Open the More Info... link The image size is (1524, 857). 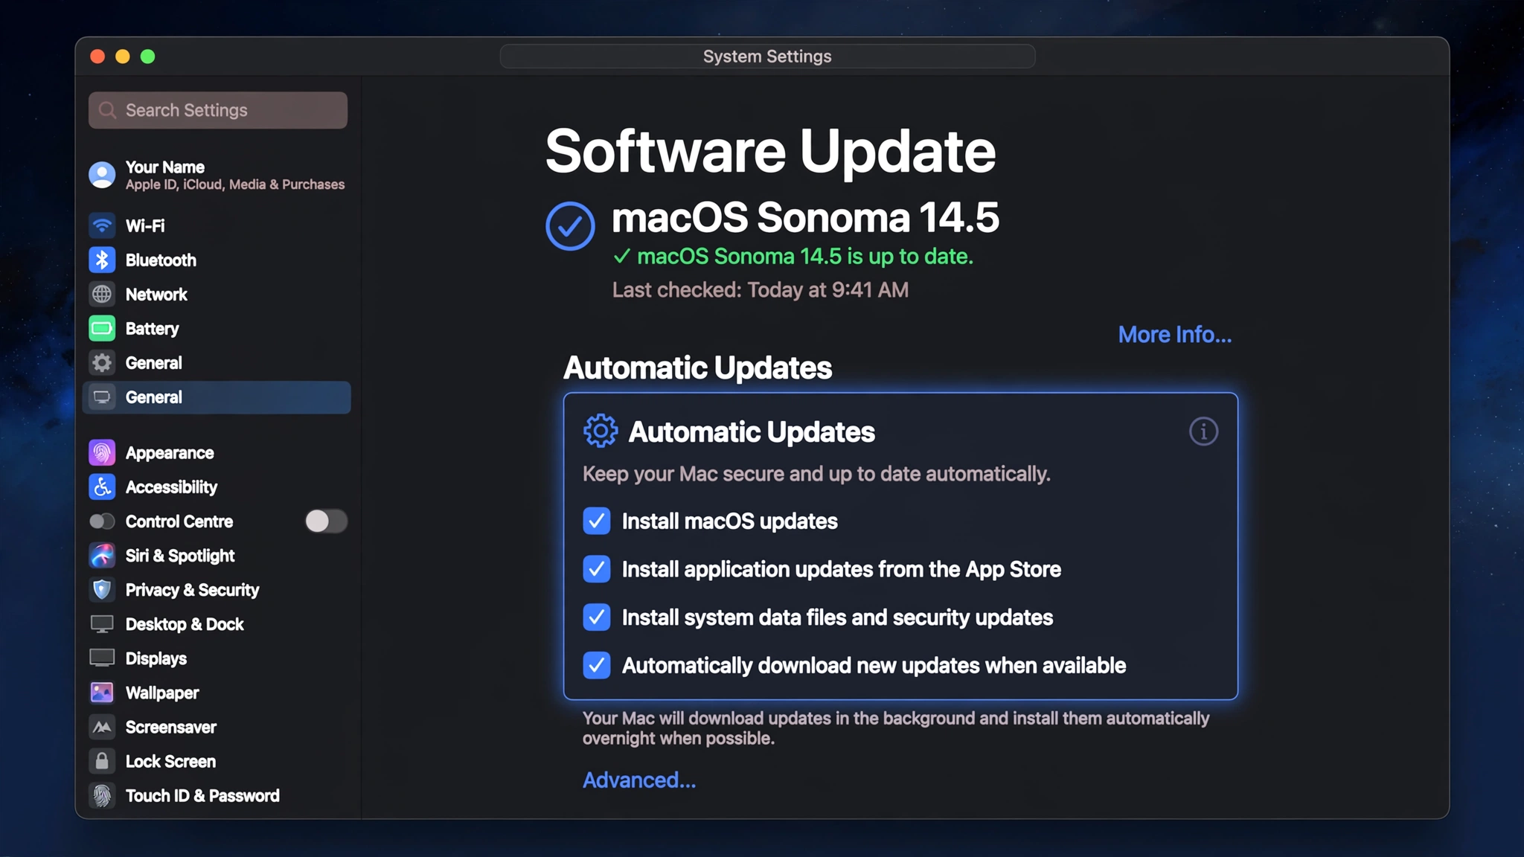click(1175, 335)
